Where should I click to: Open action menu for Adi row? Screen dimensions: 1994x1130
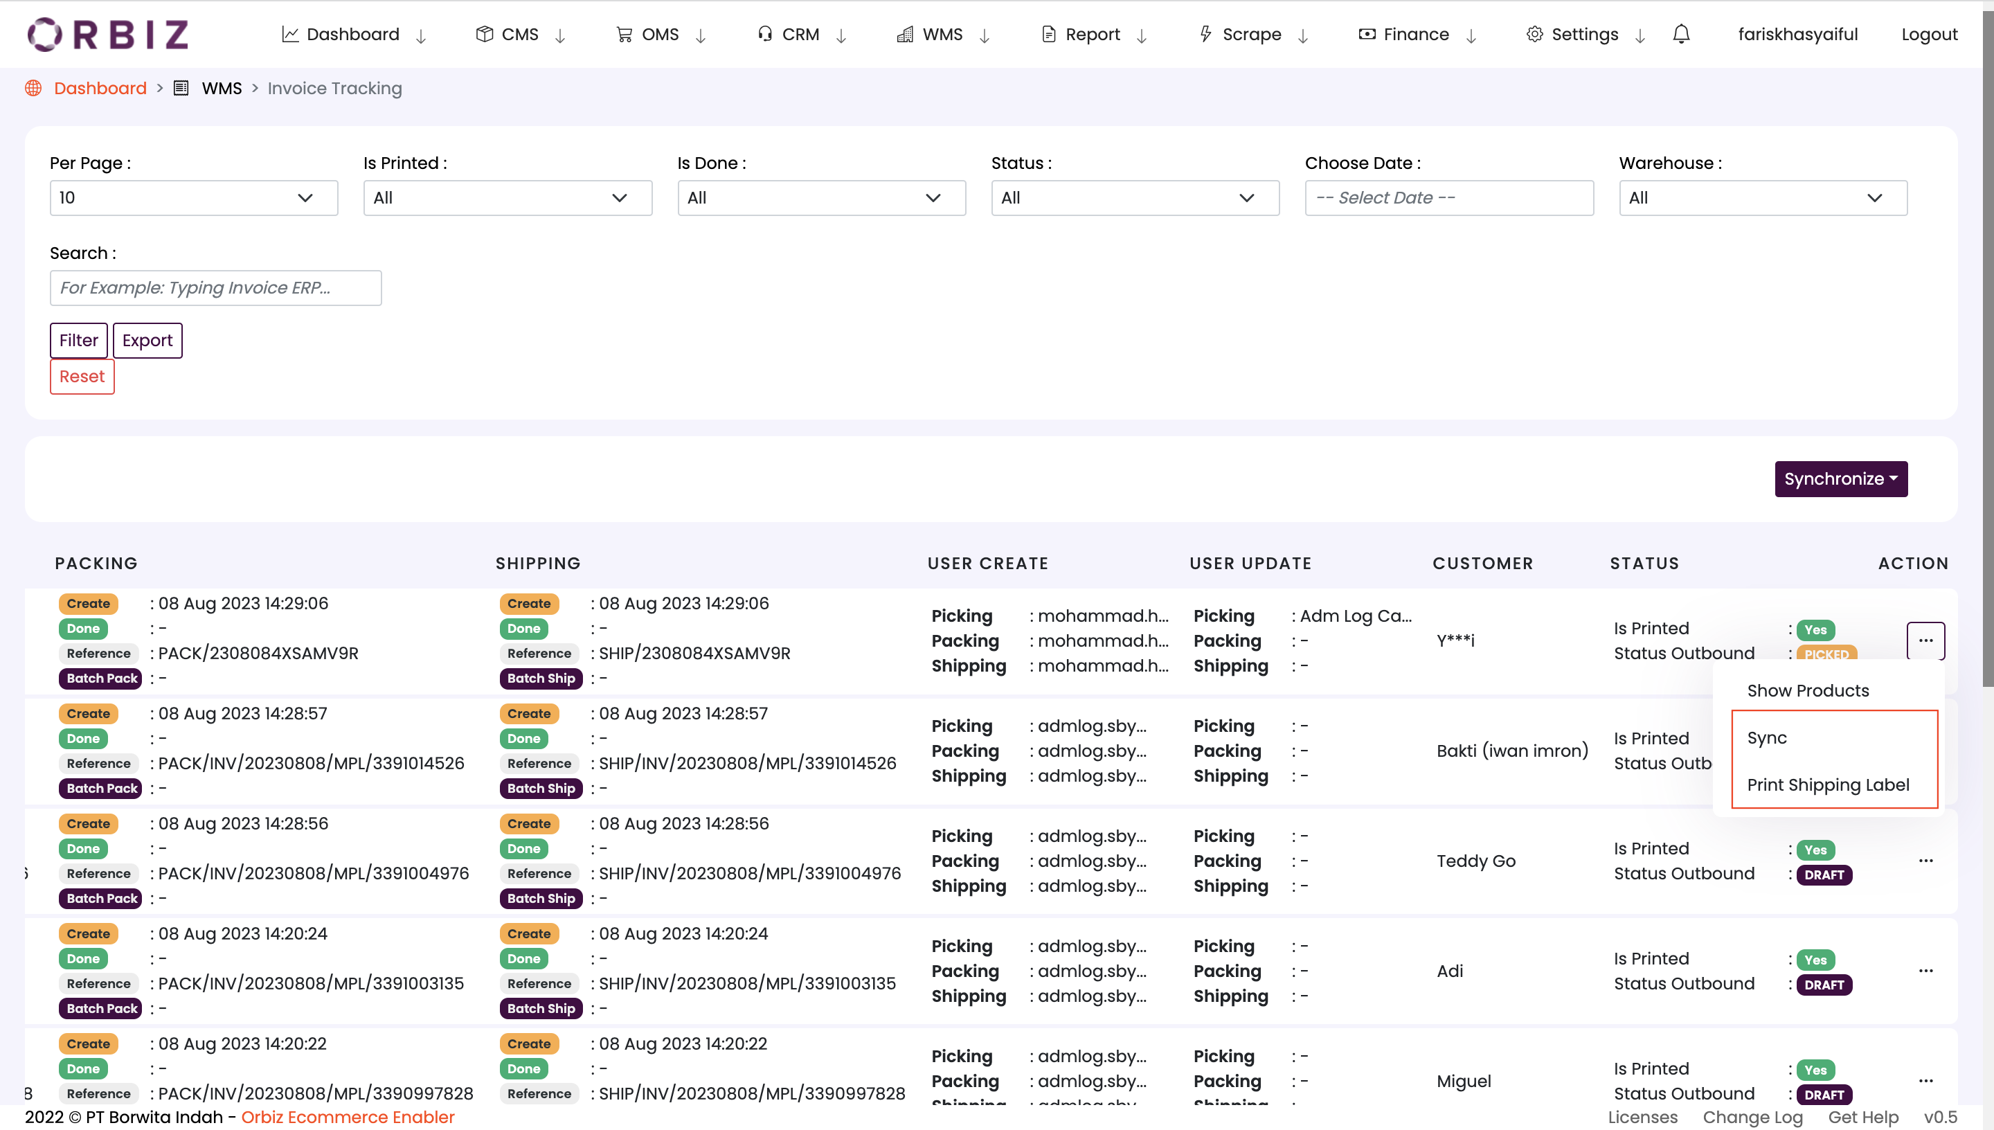1925,971
